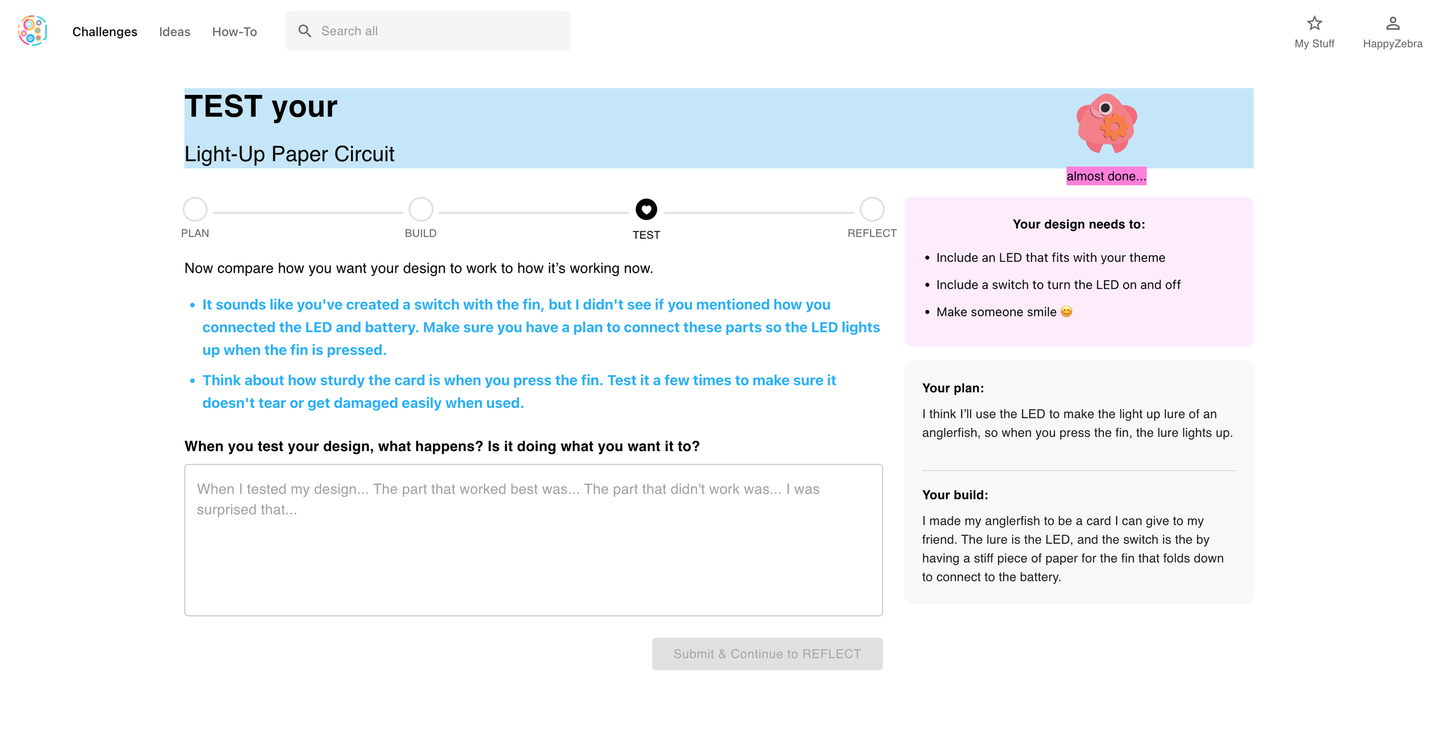Click 'Include an LED that fits with your theme'

pos(1050,258)
